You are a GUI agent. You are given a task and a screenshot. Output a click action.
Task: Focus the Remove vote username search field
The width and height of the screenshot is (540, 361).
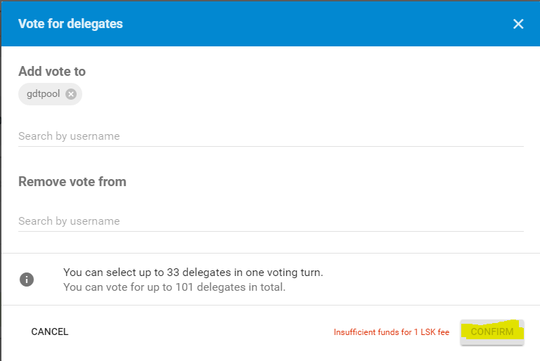271,221
